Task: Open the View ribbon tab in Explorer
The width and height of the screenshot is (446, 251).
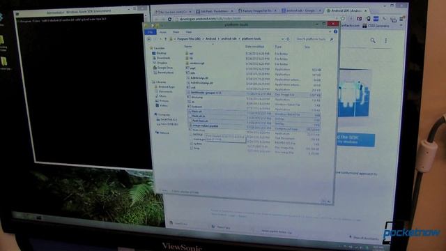Action: point(189,32)
